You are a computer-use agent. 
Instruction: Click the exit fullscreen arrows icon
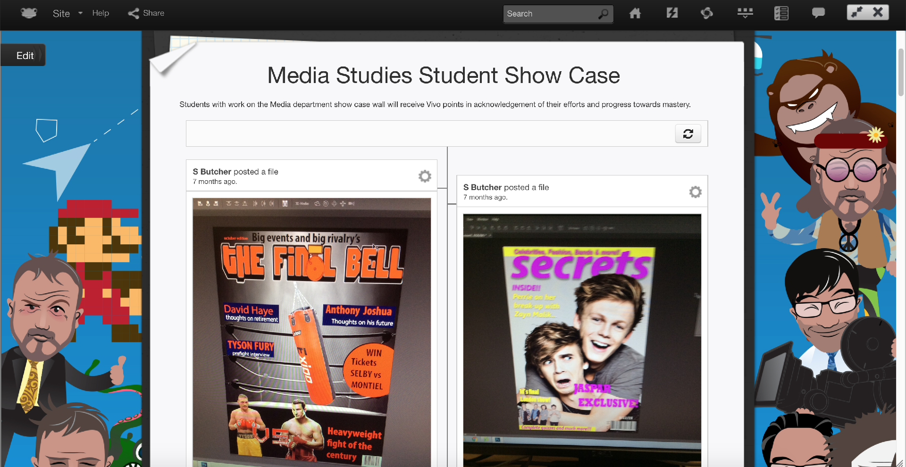pos(857,12)
